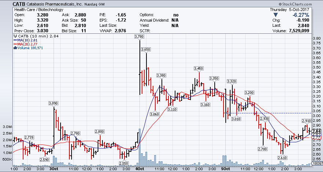Click the volume bars icon in legend

(x=15, y=48)
